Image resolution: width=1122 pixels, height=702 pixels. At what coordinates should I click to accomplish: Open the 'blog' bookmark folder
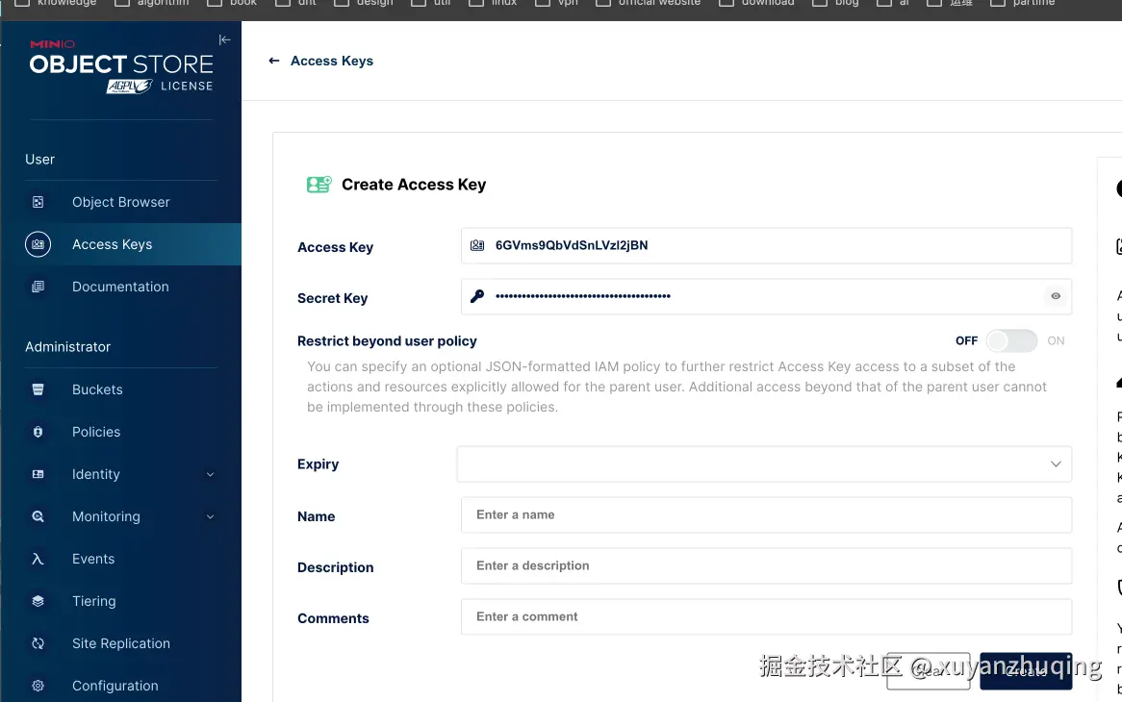point(836,4)
